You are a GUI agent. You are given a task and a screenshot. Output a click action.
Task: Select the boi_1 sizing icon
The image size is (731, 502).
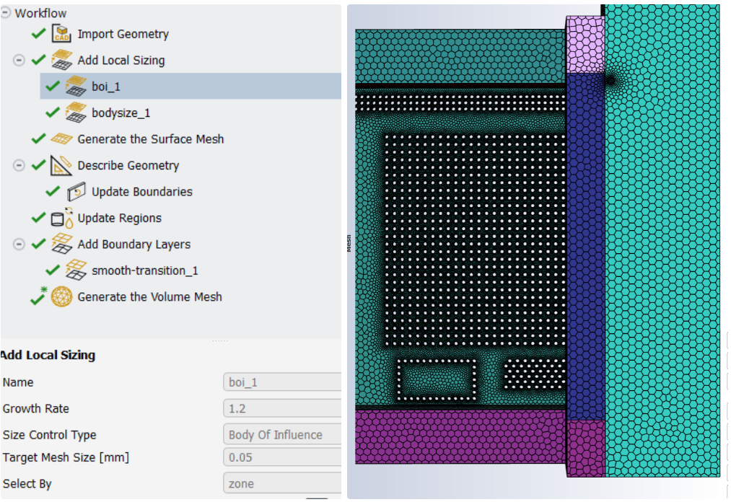click(76, 87)
